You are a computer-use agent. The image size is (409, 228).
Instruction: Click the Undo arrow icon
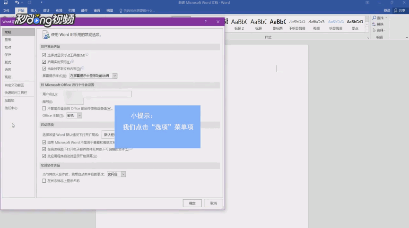17,3
